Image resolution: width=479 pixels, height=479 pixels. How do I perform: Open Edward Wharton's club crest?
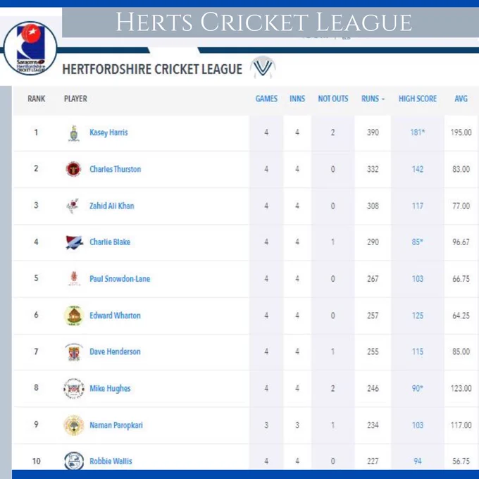(74, 316)
